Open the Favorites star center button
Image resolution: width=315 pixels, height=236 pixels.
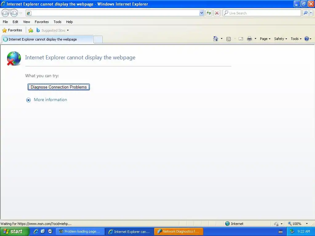(x=12, y=30)
